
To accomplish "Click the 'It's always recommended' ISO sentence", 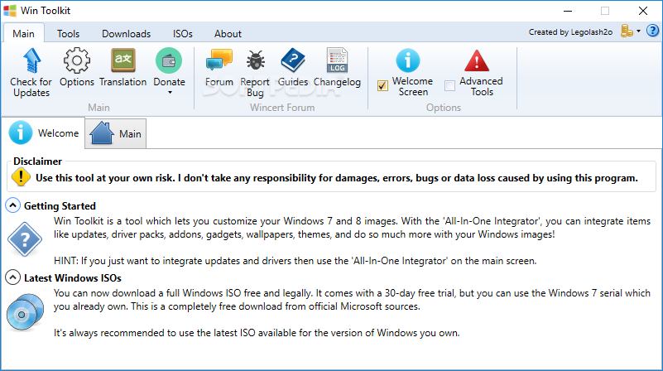I will click(257, 333).
